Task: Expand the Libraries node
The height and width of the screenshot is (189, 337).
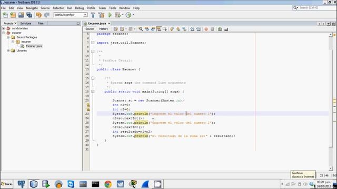Action: [x=8, y=50]
